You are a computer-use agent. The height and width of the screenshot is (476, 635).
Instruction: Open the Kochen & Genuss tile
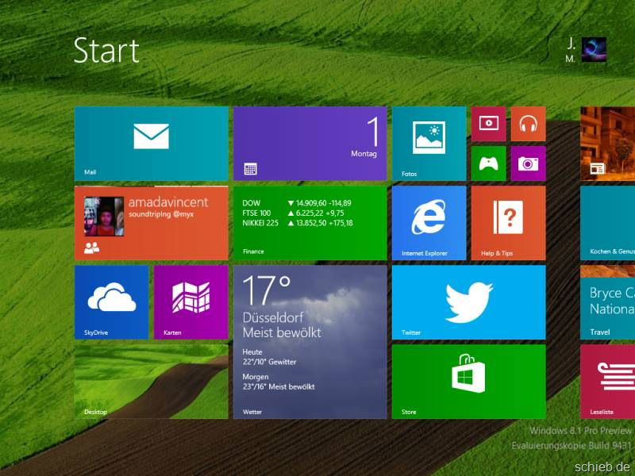(x=607, y=223)
